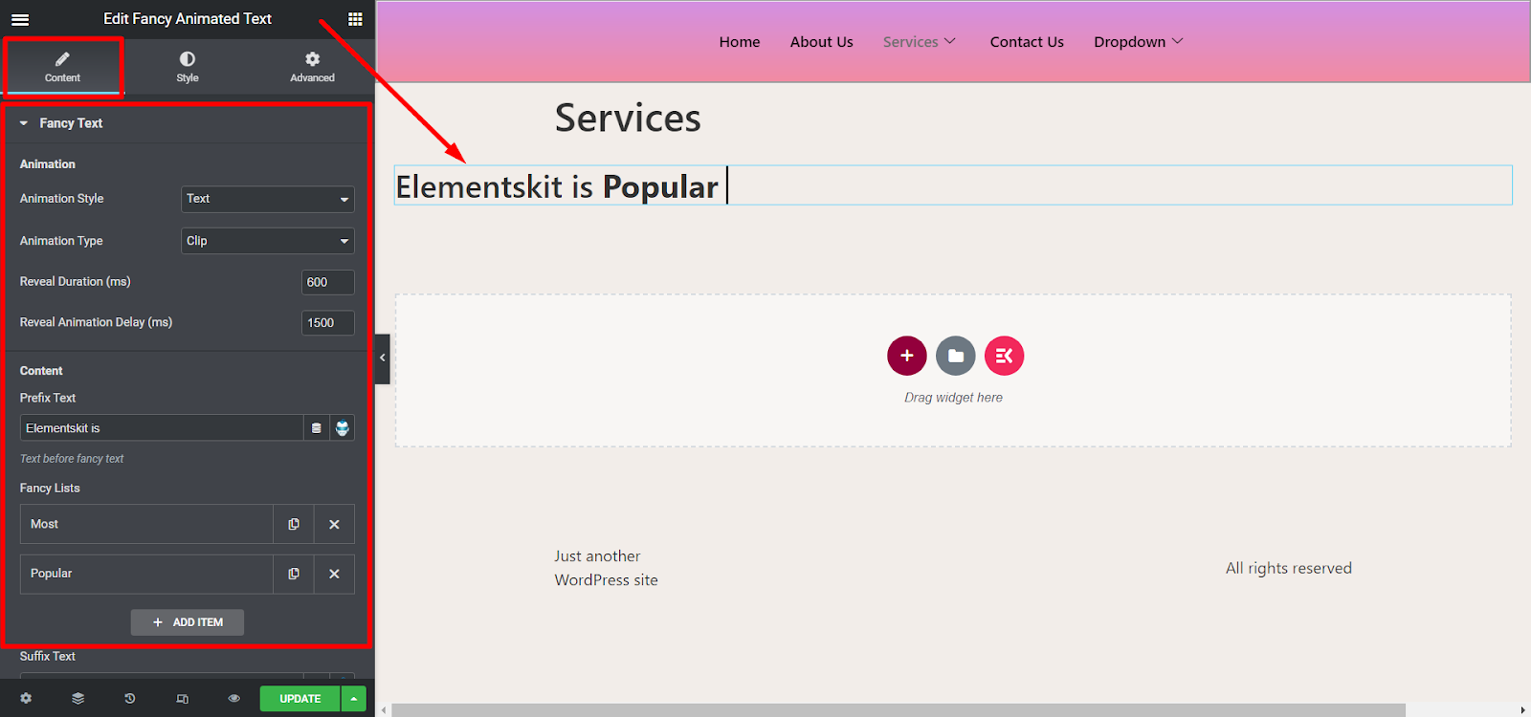This screenshot has height=717, width=1531.
Task: Open the Animation Type dropdown
Action: 268,241
